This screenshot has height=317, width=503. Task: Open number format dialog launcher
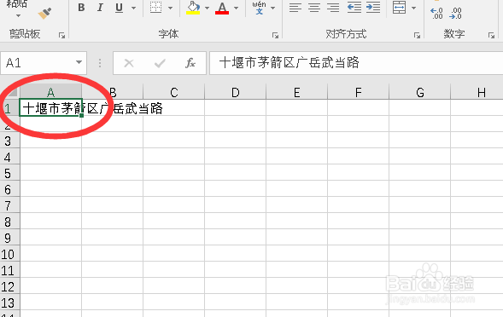point(491,35)
